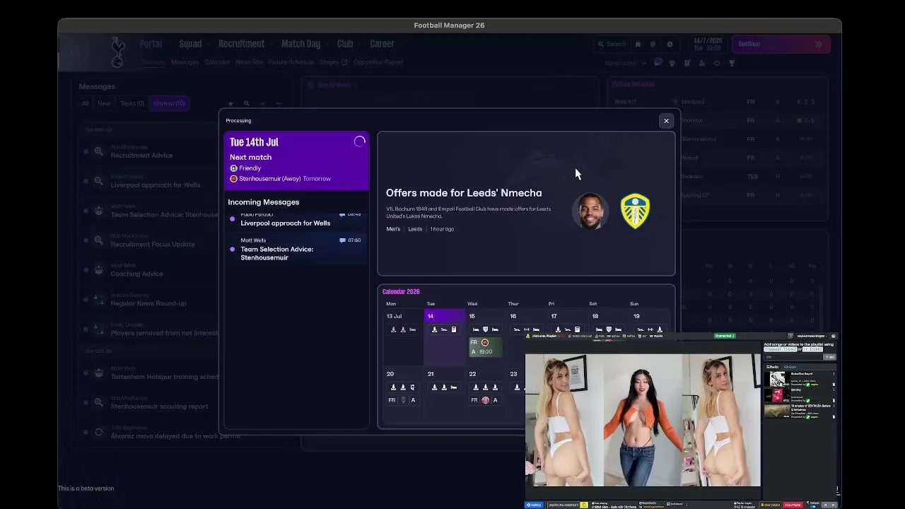Select highlighted day 14 in the calendar

445,316
